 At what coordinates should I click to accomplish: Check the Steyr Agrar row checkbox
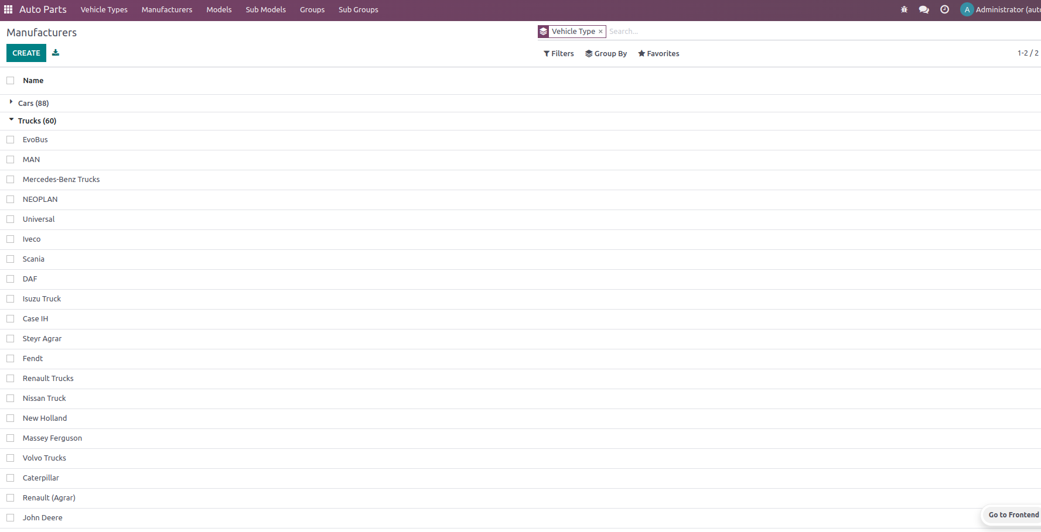click(x=11, y=339)
